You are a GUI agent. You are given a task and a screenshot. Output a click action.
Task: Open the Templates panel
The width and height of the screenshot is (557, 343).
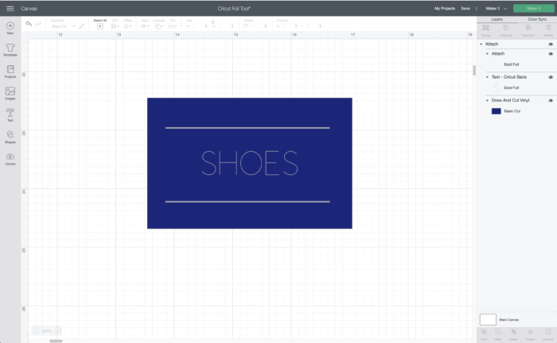click(10, 49)
